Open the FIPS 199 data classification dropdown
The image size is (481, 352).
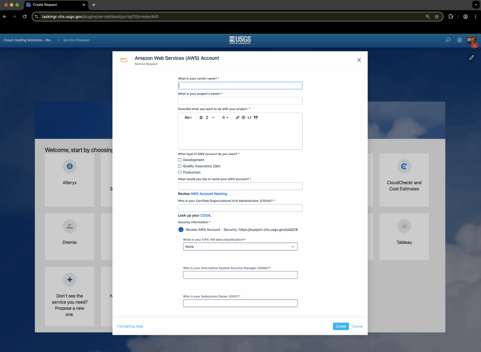coord(240,246)
